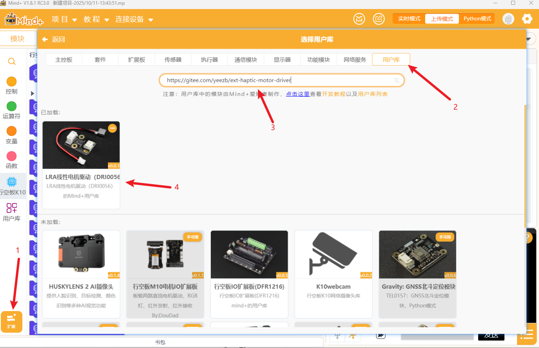
Task: Switch to 上传模式 mode
Action: [x=442, y=19]
